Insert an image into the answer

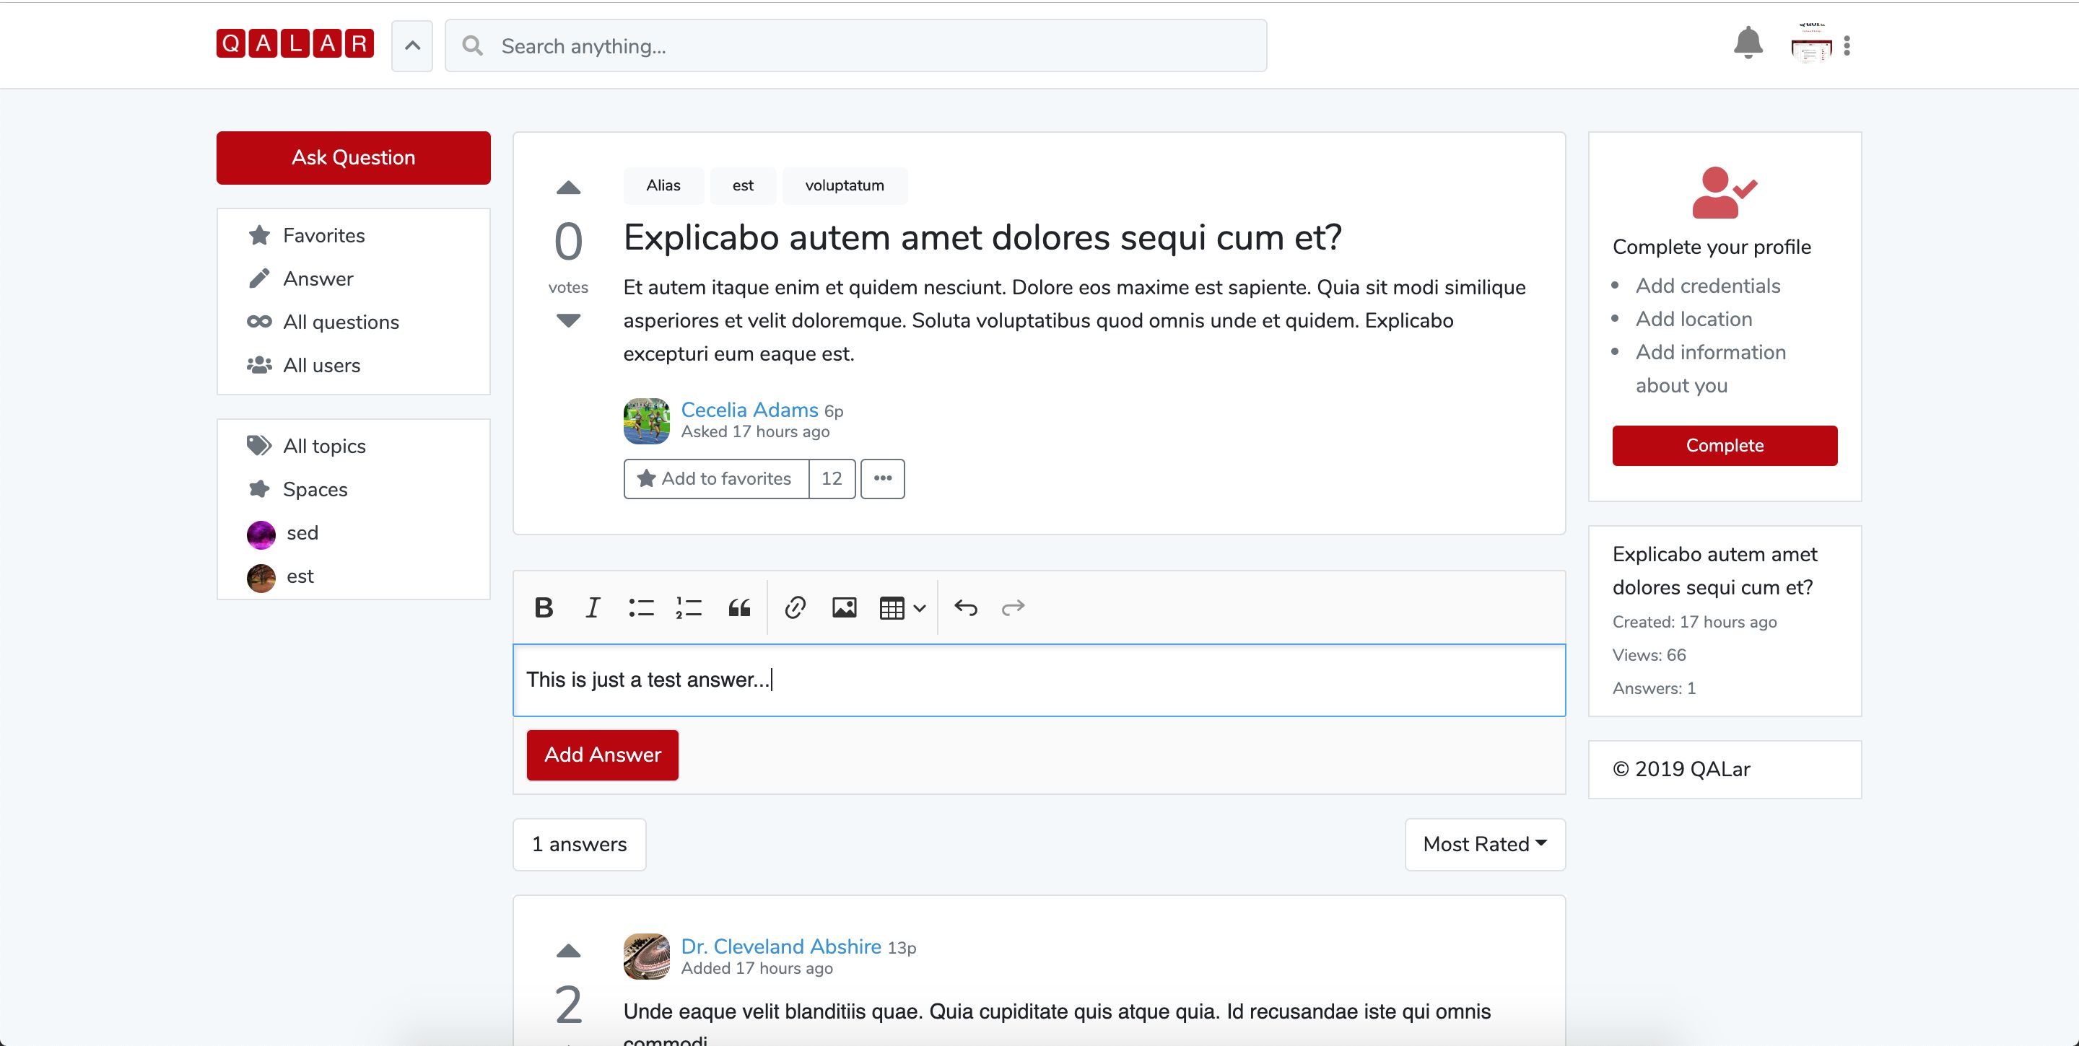pyautogui.click(x=844, y=607)
